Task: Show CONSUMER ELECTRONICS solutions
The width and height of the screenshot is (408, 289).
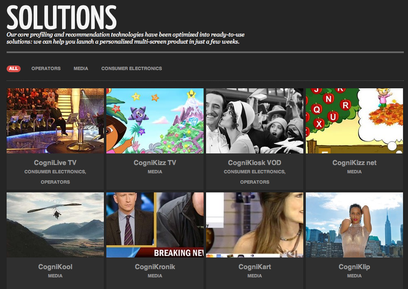Action: (132, 68)
